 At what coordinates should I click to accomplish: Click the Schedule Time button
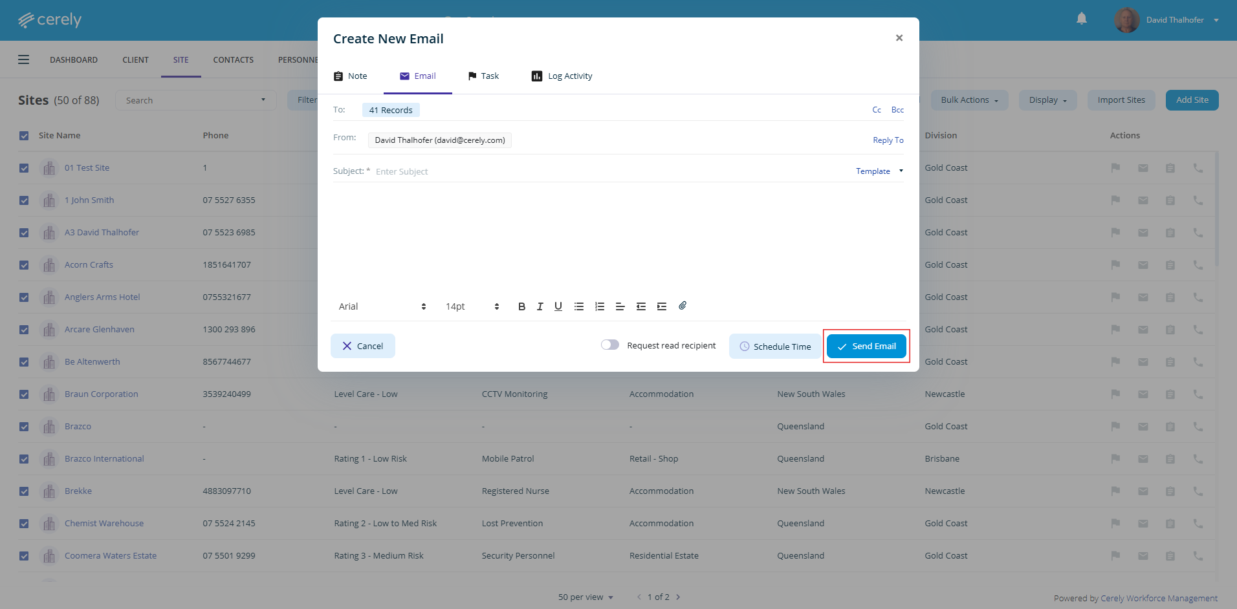pyautogui.click(x=775, y=347)
